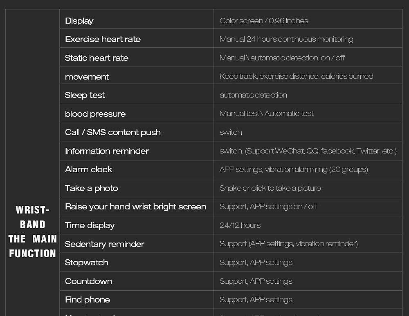Click the "Call / SMS content push" label
The height and width of the screenshot is (316, 409).
point(112,132)
